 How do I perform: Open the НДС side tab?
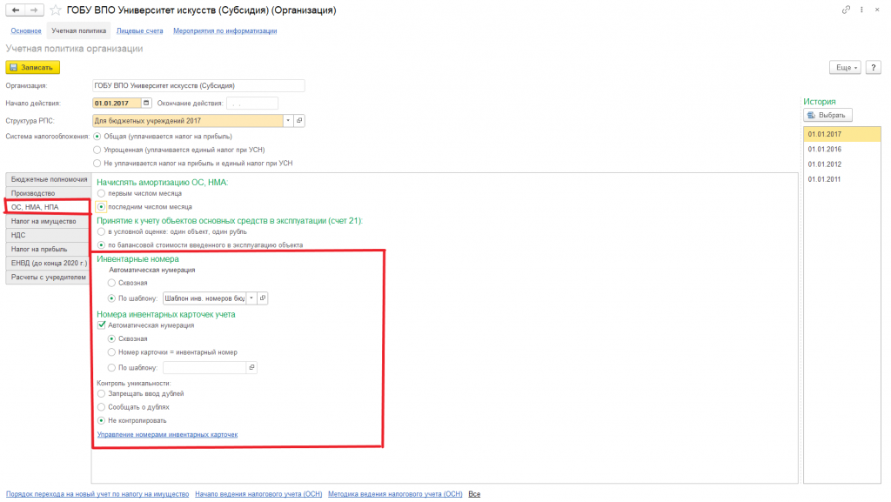(48, 235)
